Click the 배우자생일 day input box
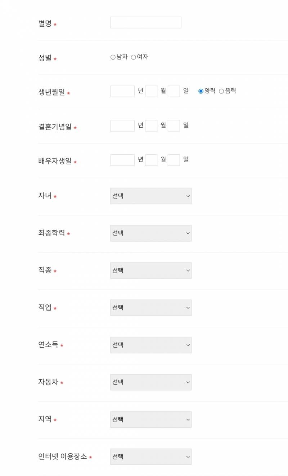 click(174, 159)
